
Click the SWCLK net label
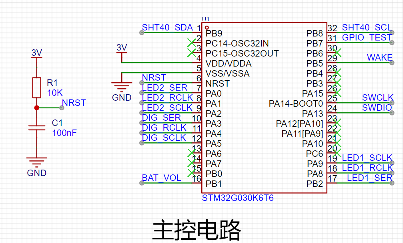click(x=377, y=97)
